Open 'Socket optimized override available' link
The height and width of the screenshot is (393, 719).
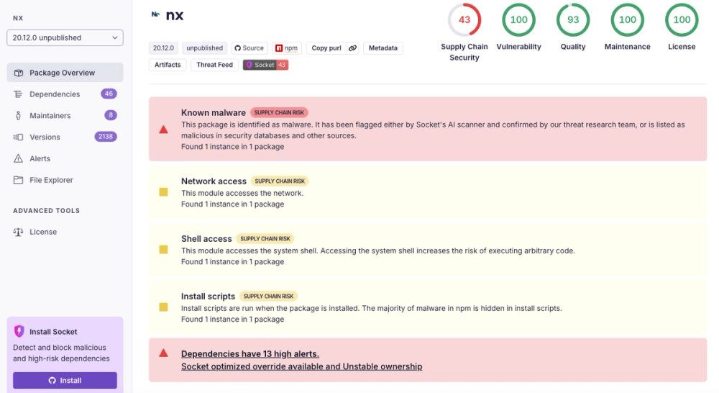[x=302, y=366]
